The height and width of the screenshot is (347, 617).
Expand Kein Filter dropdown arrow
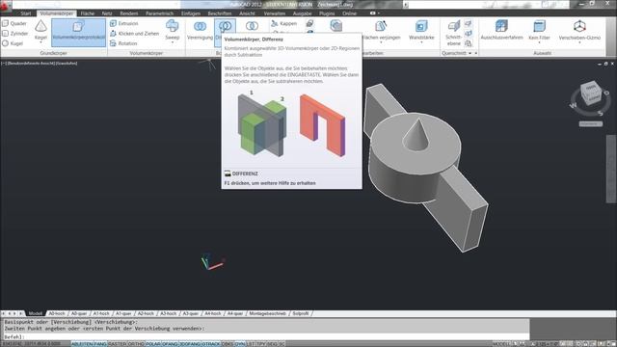tap(539, 42)
